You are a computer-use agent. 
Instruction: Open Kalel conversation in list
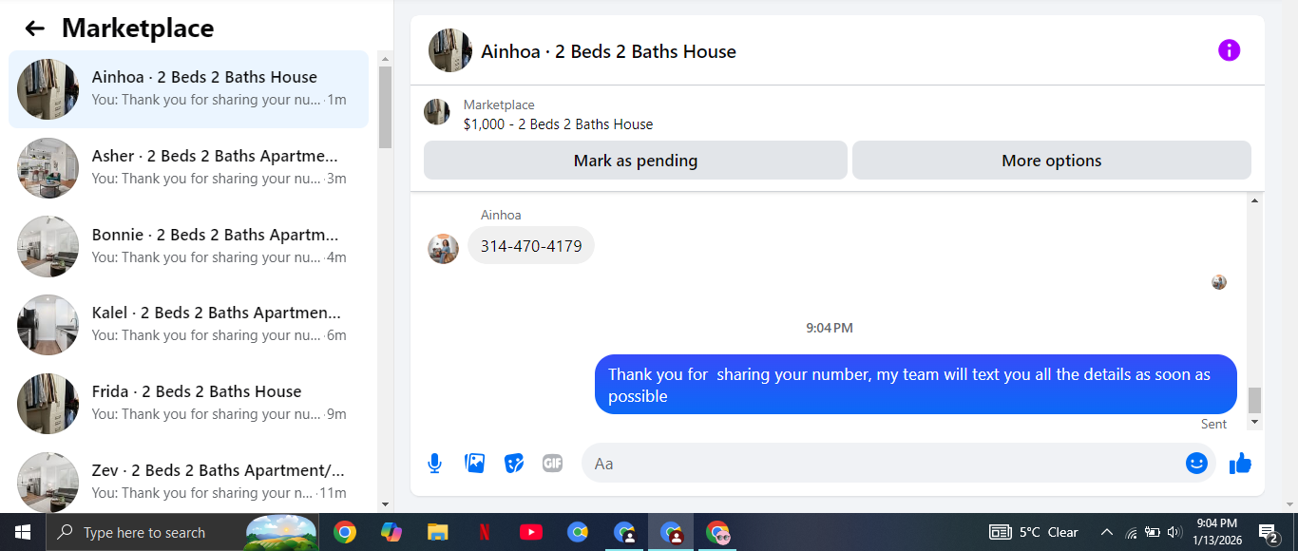(188, 324)
